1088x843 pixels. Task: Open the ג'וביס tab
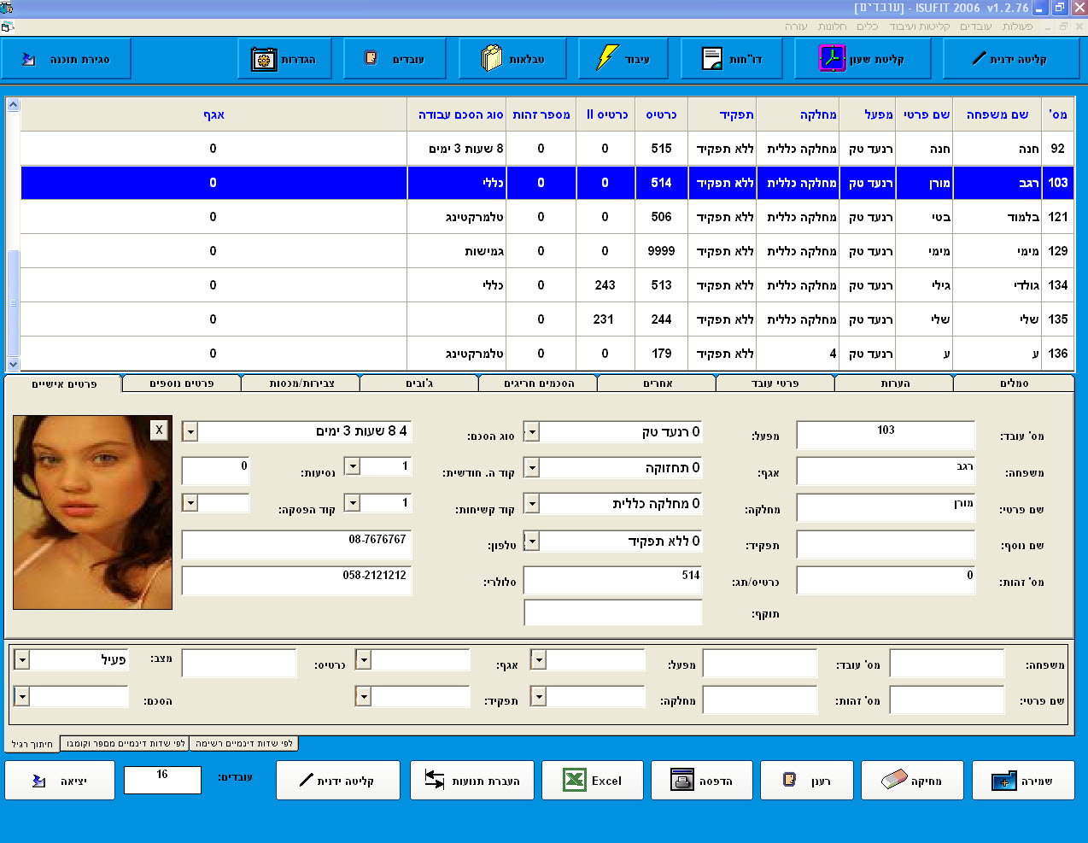pyautogui.click(x=419, y=383)
